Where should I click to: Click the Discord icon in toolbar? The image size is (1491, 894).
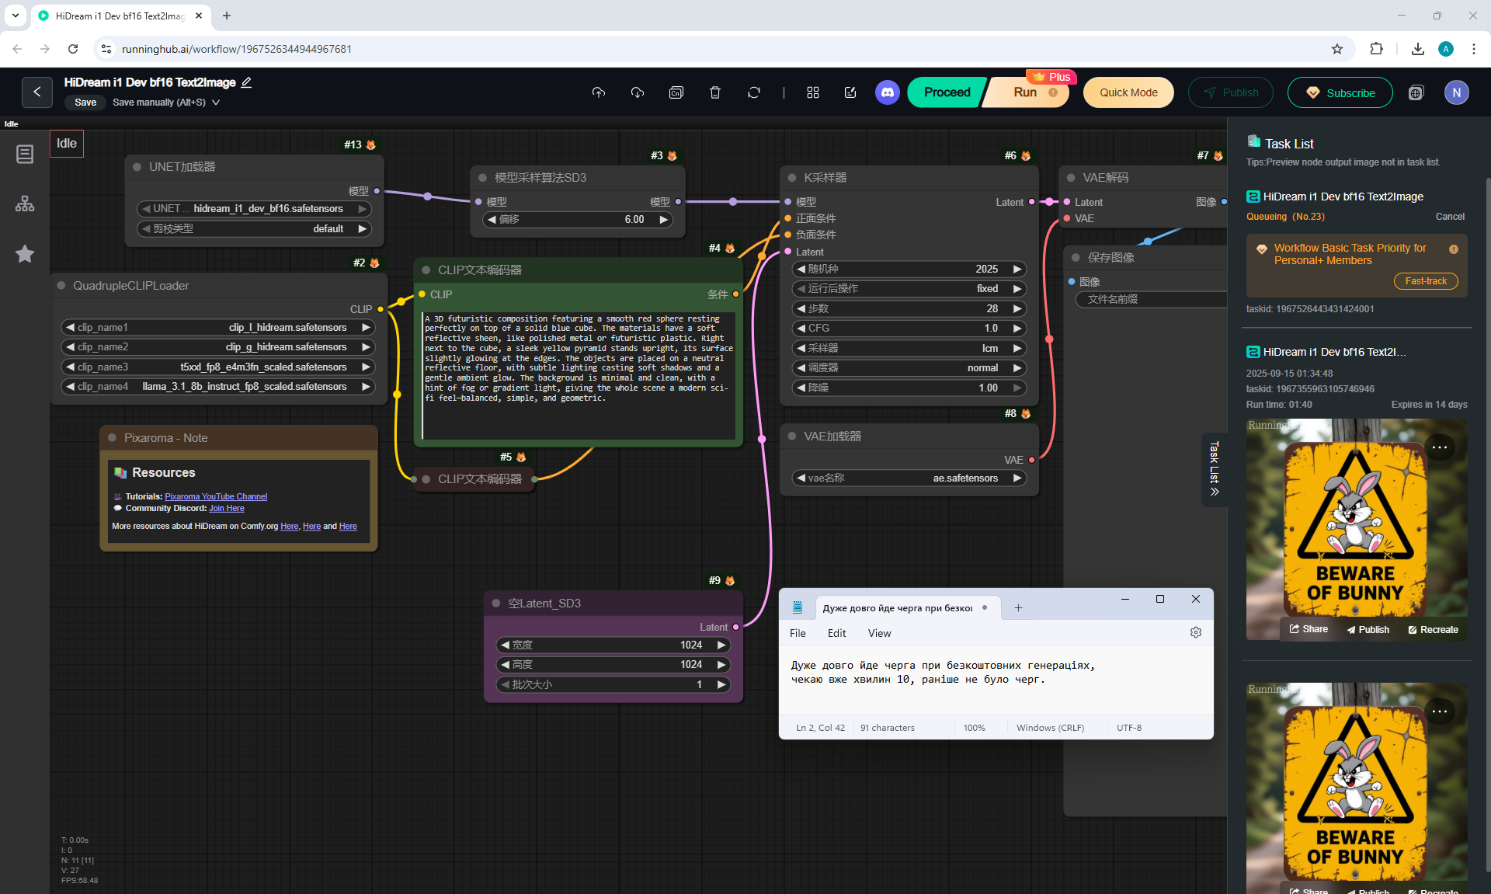(x=888, y=92)
